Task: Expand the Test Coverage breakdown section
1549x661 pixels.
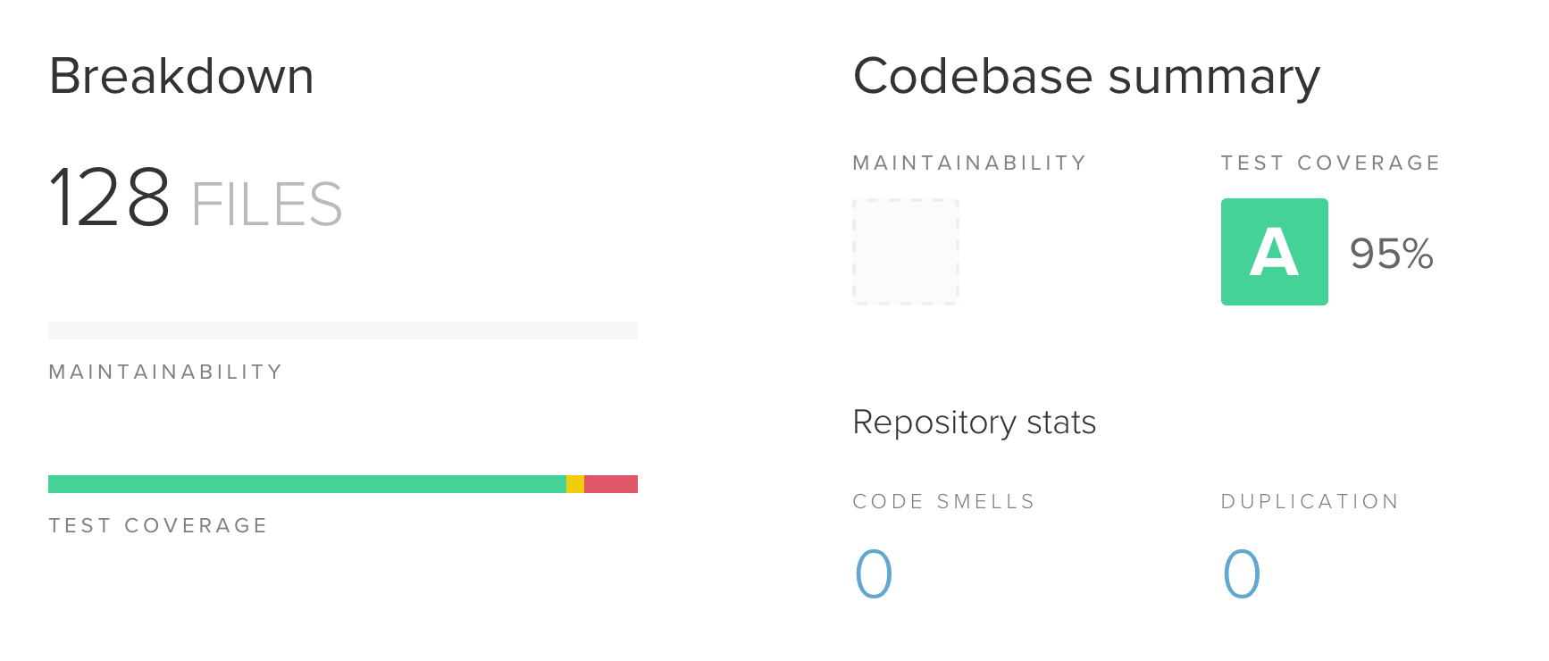Action: tap(157, 526)
